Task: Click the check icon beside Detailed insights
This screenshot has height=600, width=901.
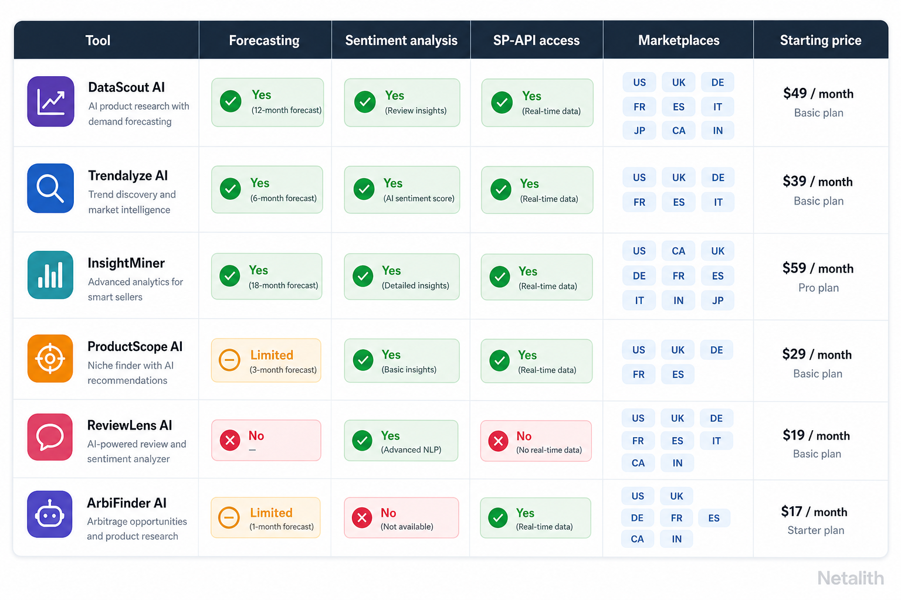Action: (x=363, y=276)
